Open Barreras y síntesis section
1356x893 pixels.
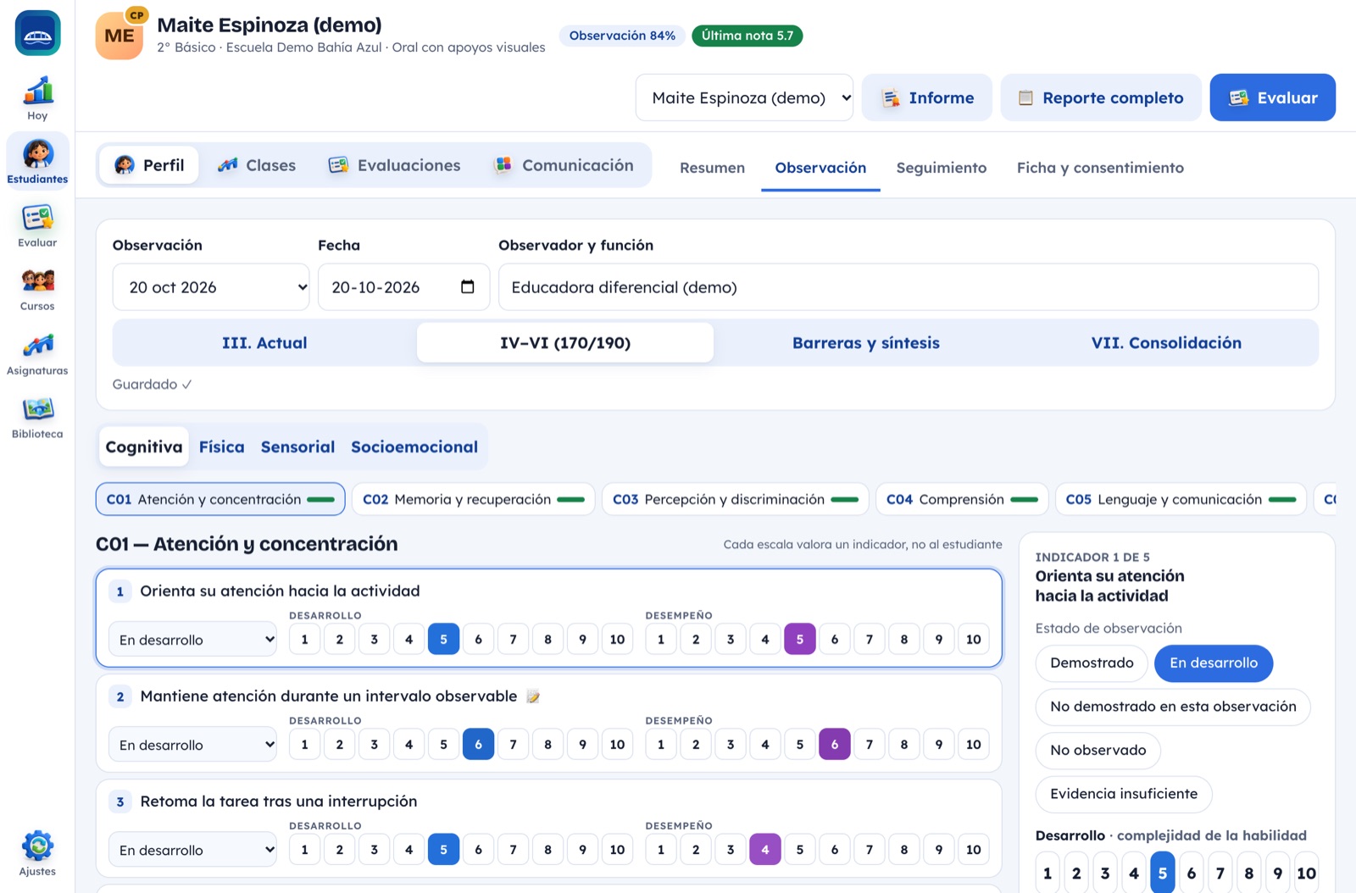coord(865,343)
